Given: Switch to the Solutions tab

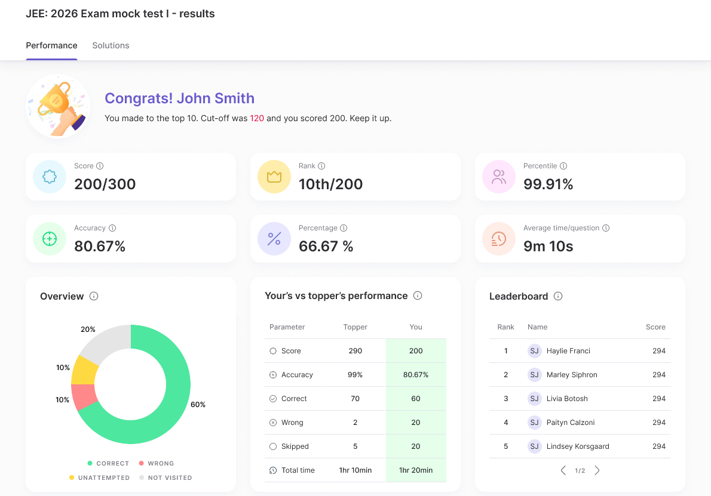Looking at the screenshot, I should point(111,45).
